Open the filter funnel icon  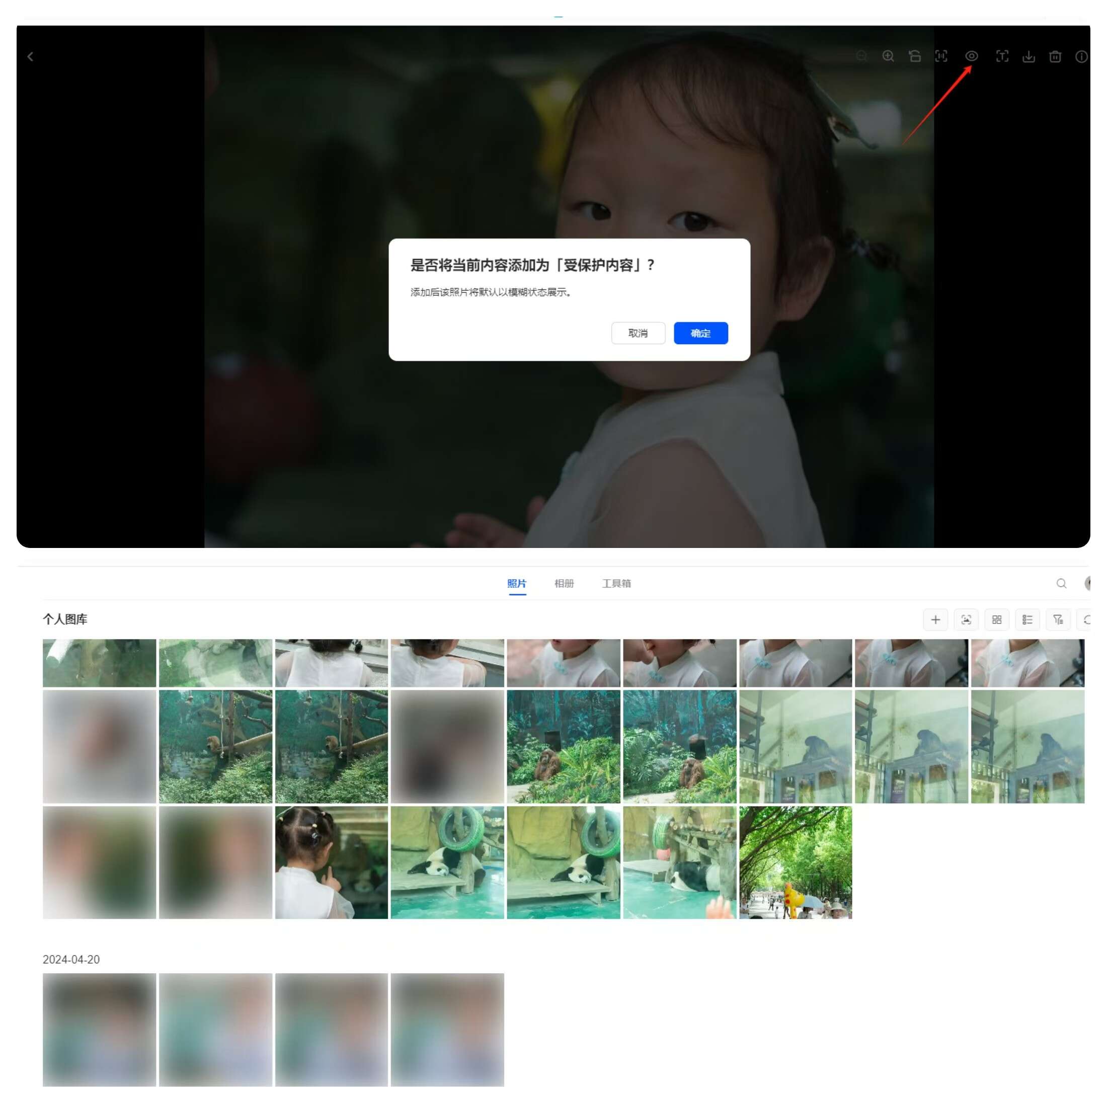1058,619
